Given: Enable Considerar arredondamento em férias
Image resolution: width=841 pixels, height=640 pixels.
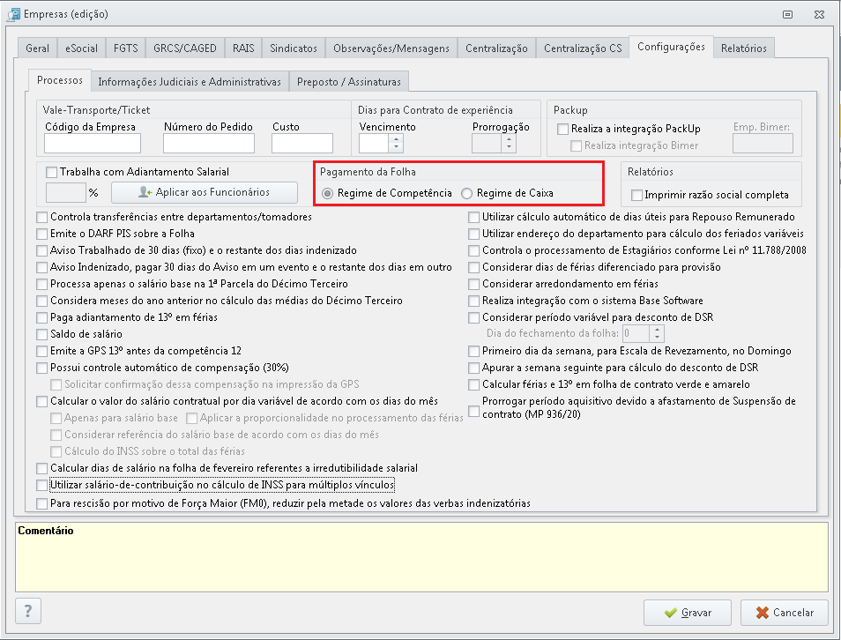Looking at the screenshot, I should tap(473, 284).
